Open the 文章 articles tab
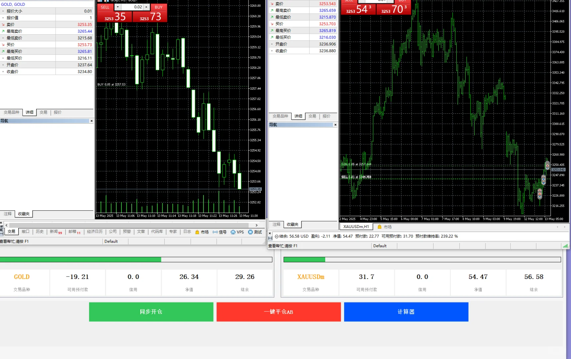Image resolution: width=571 pixels, height=359 pixels. coord(141,232)
